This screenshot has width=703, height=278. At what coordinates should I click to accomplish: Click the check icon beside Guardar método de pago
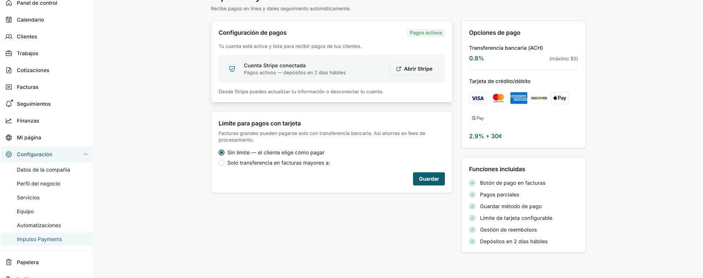click(x=472, y=206)
